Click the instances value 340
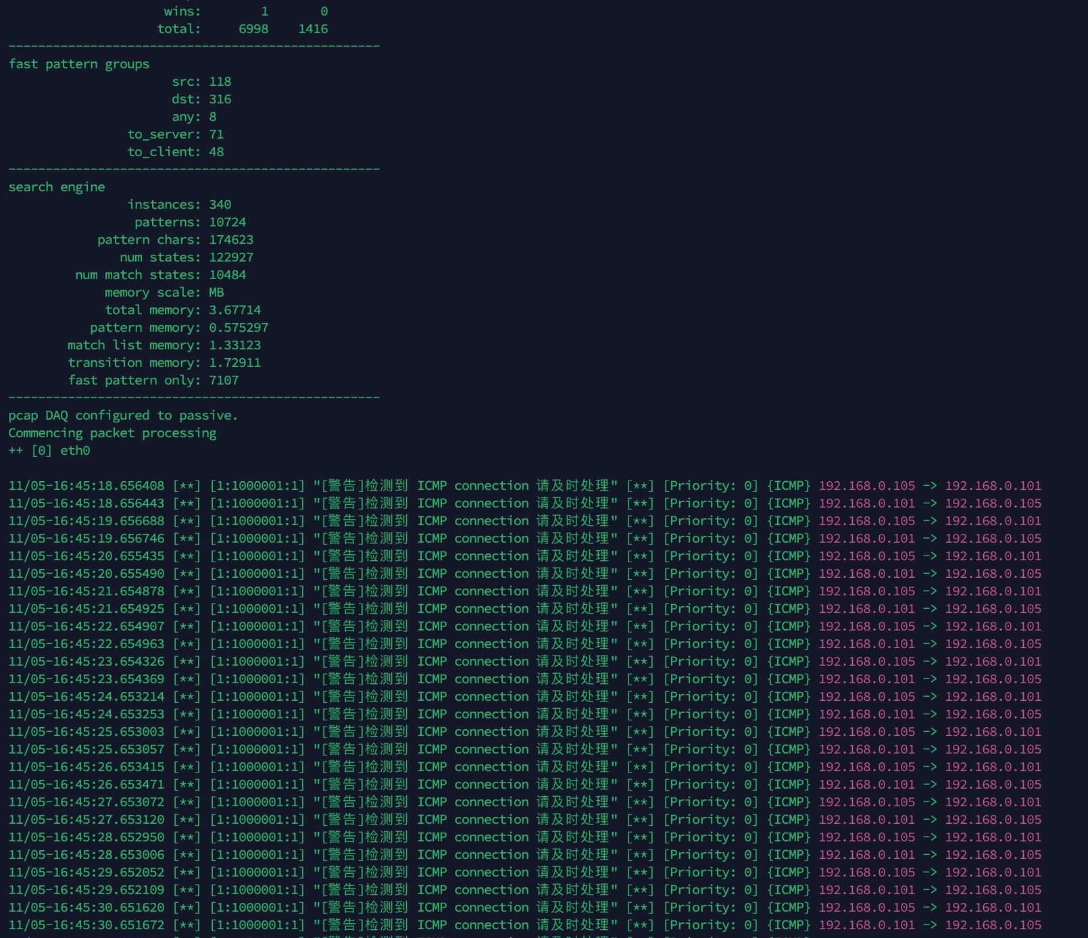Screen dimensions: 1088x938 tap(221, 204)
